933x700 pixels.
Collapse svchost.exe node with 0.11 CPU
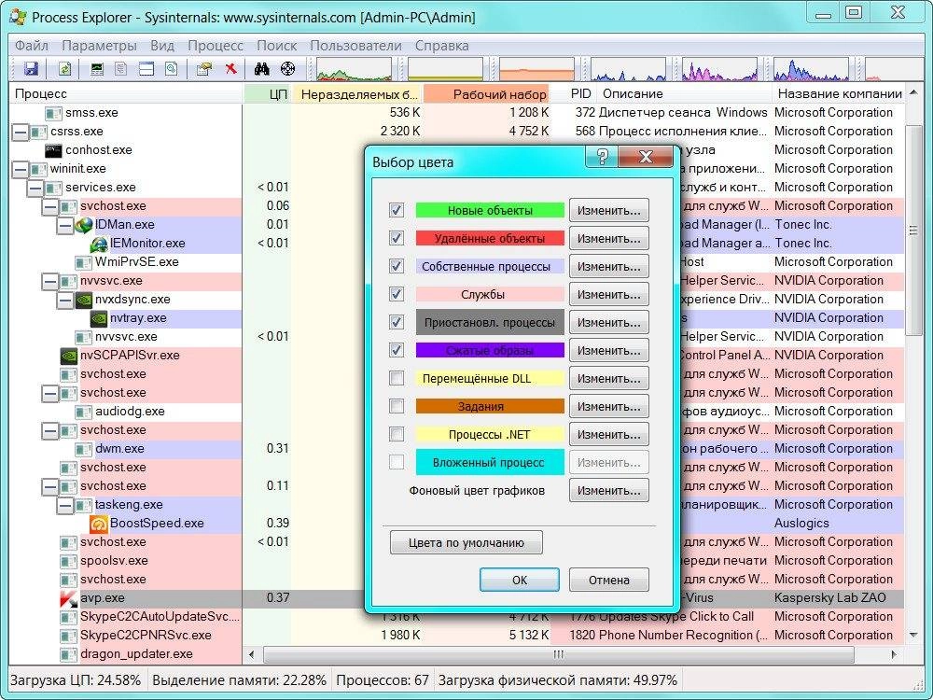50,486
